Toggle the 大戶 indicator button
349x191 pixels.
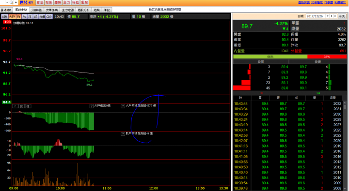tap(12, 16)
